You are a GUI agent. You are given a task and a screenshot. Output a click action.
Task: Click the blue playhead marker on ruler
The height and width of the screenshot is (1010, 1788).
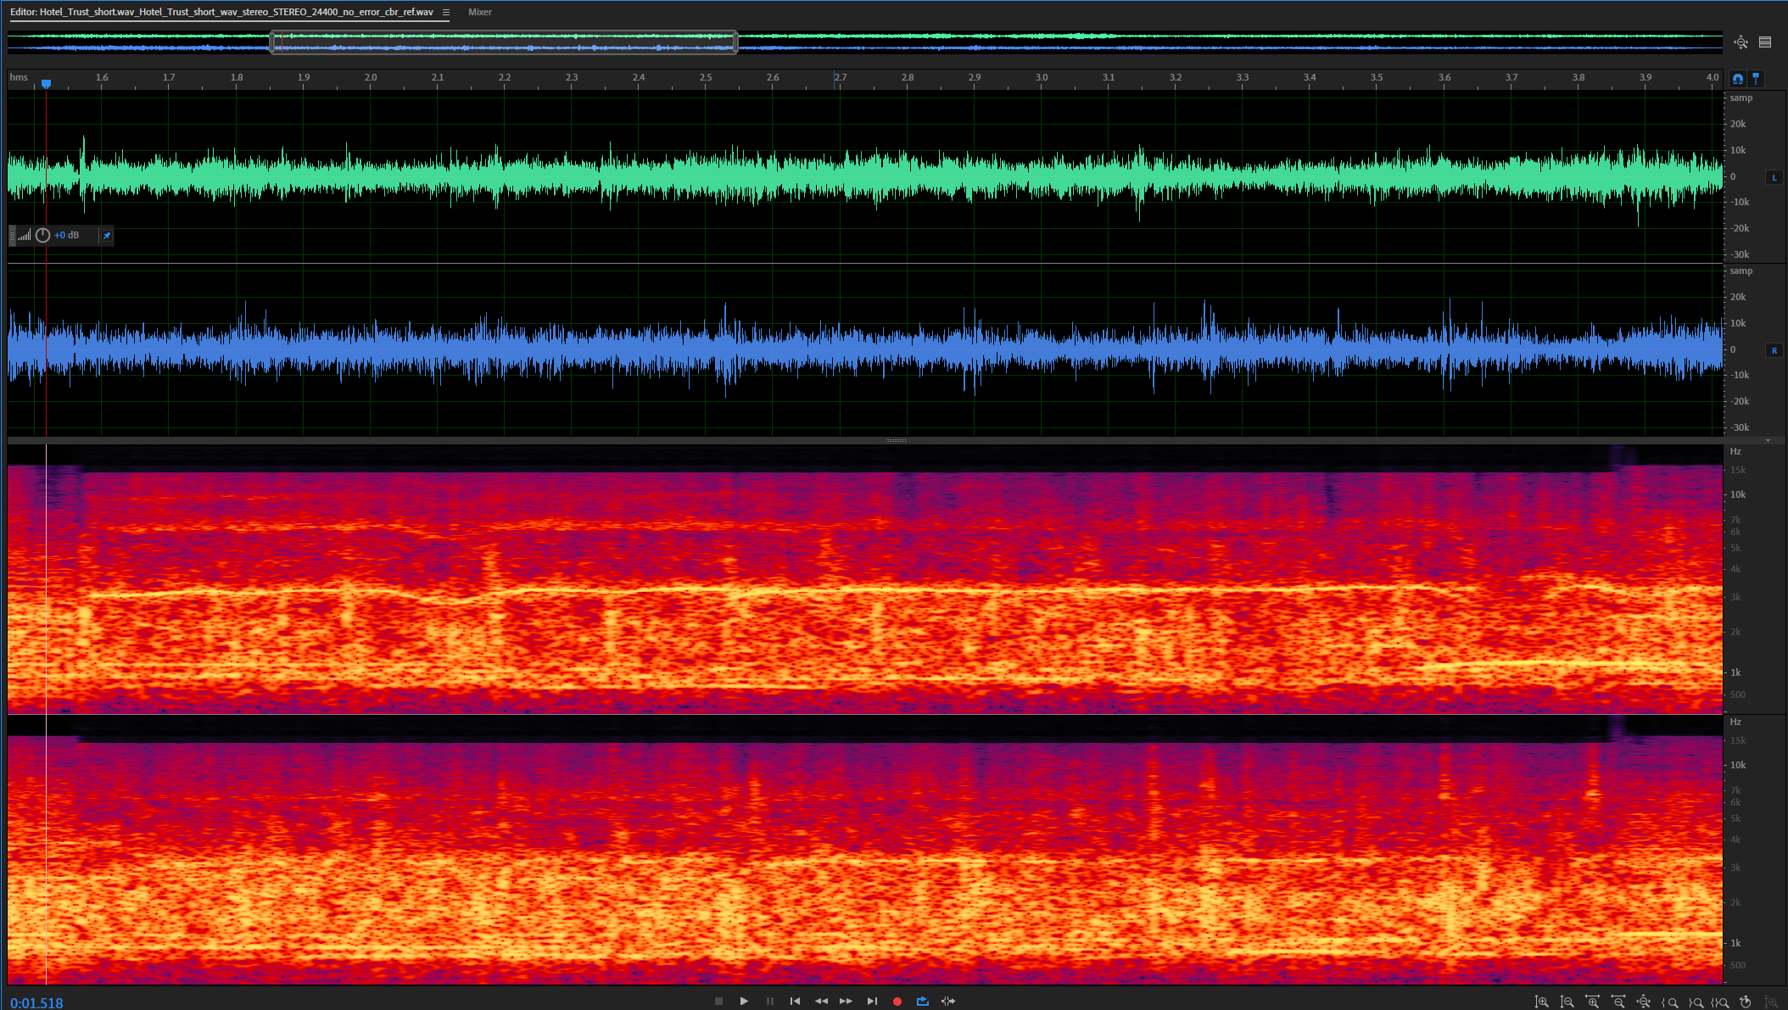(47, 83)
